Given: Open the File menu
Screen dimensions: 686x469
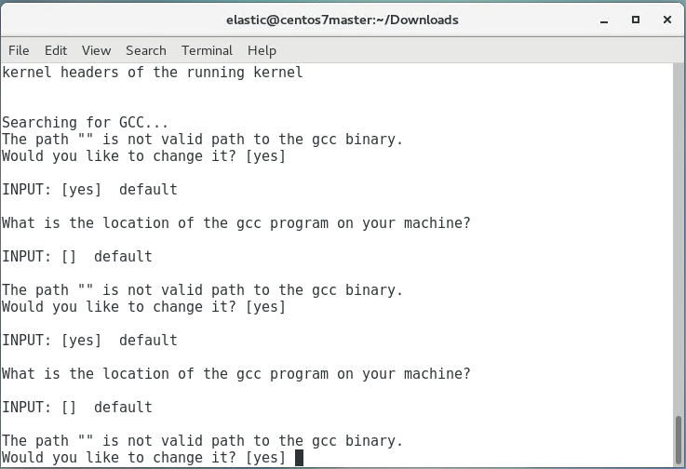Looking at the screenshot, I should (x=19, y=50).
